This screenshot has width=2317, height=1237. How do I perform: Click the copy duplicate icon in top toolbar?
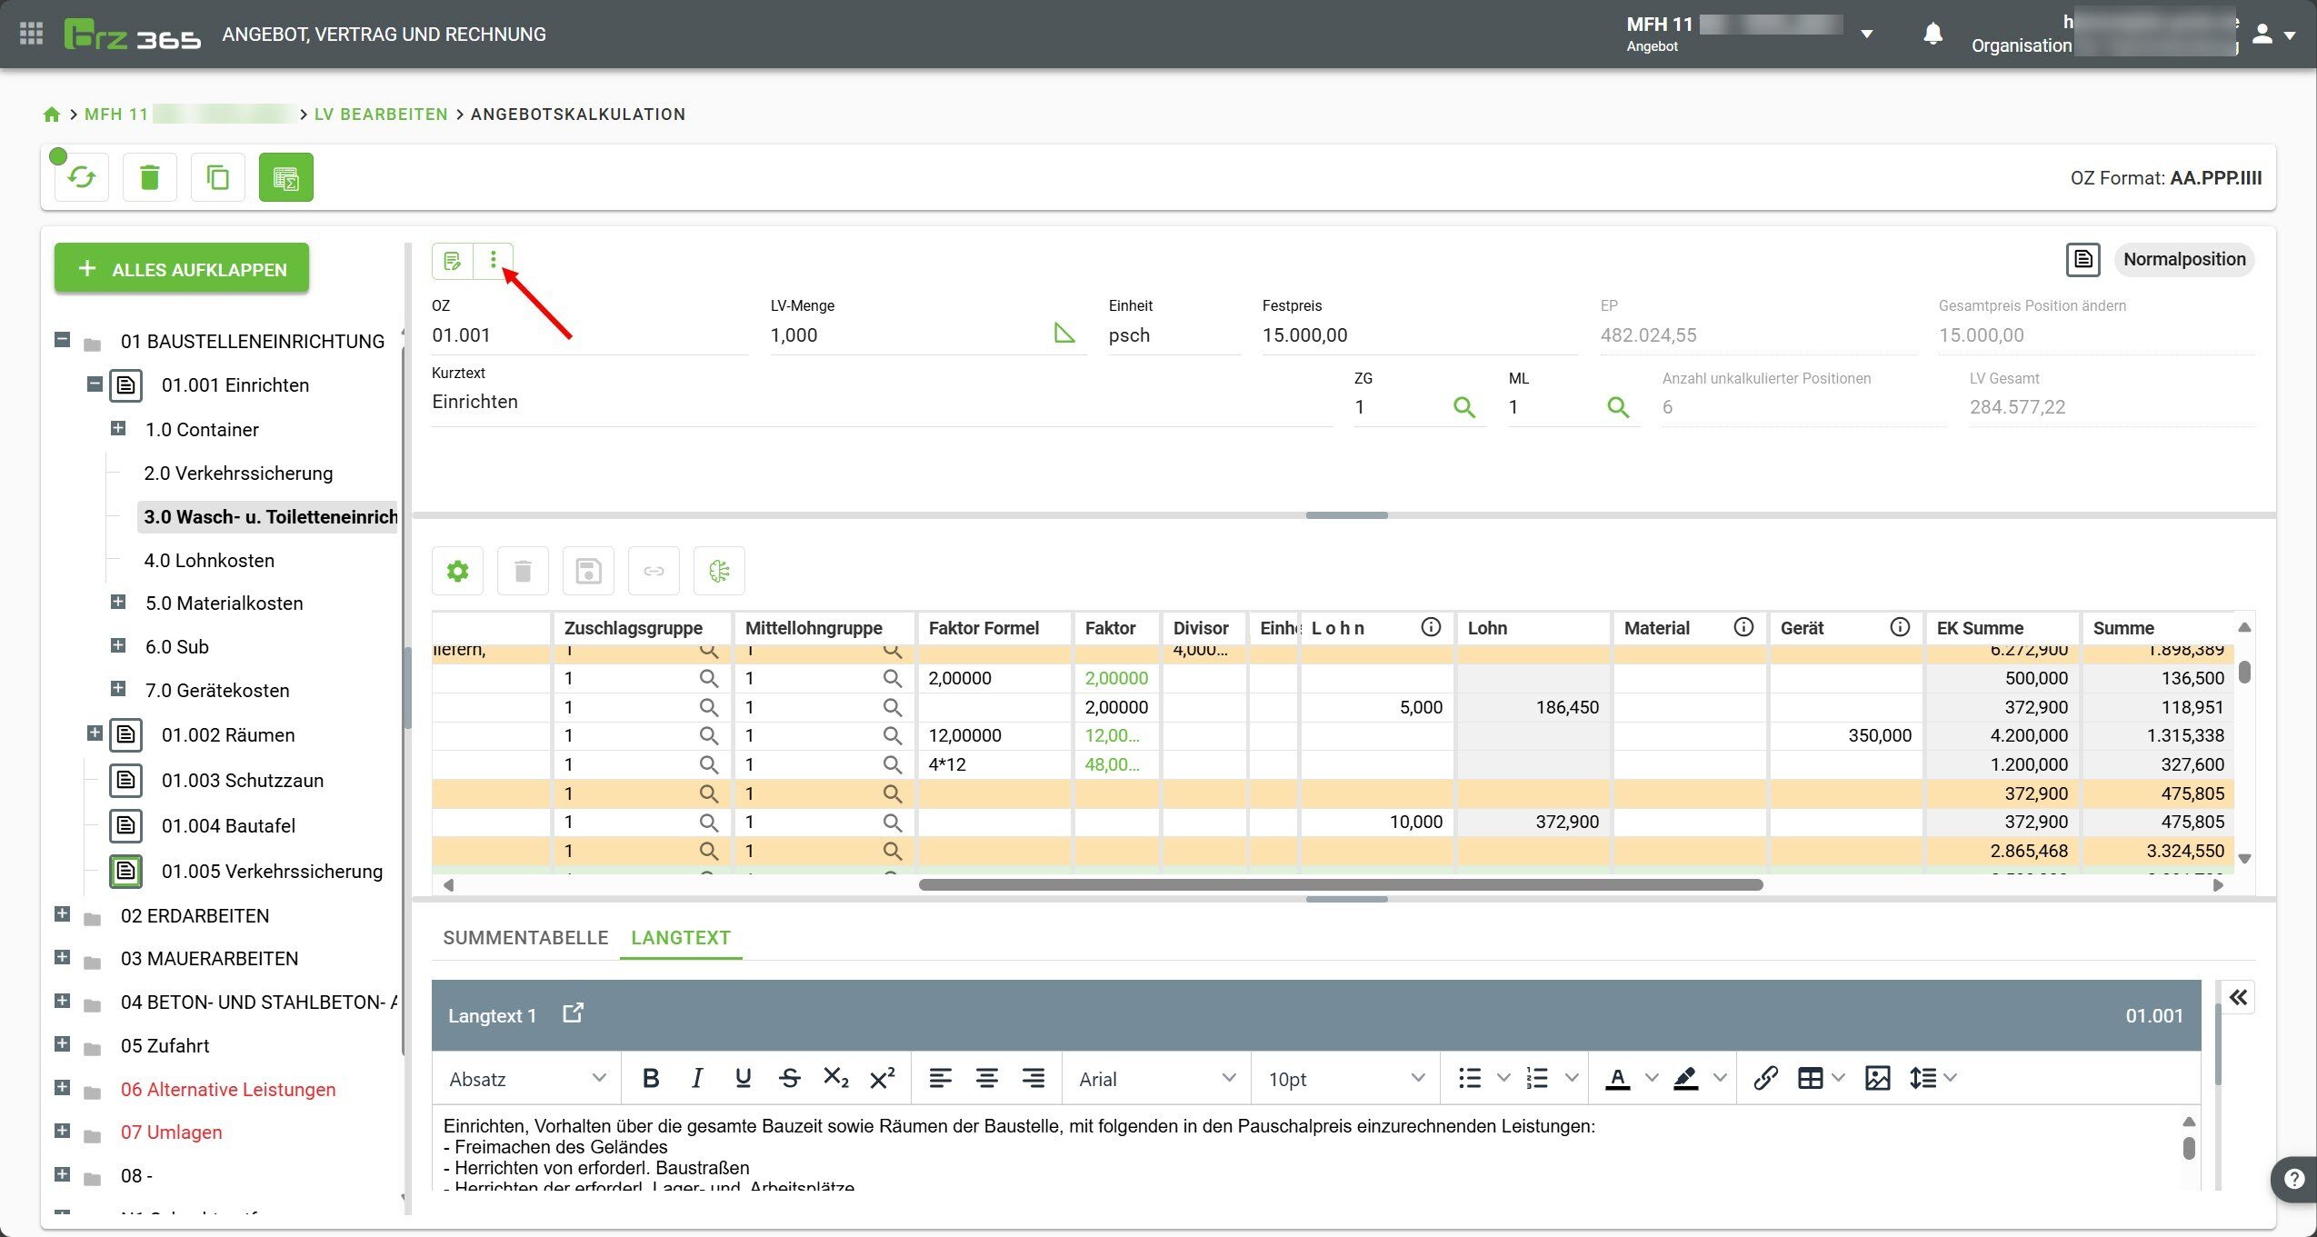[x=218, y=177]
